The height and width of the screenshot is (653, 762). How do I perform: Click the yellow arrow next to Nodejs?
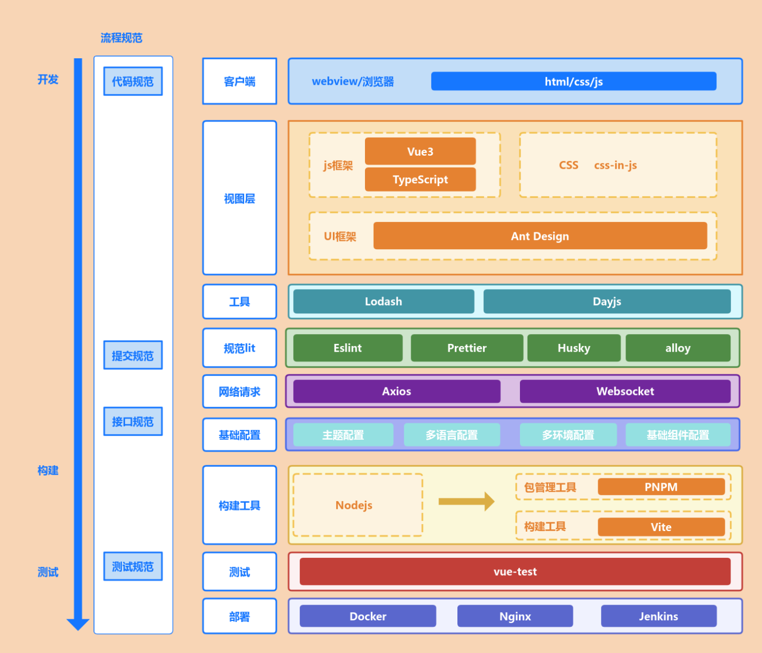click(x=466, y=501)
